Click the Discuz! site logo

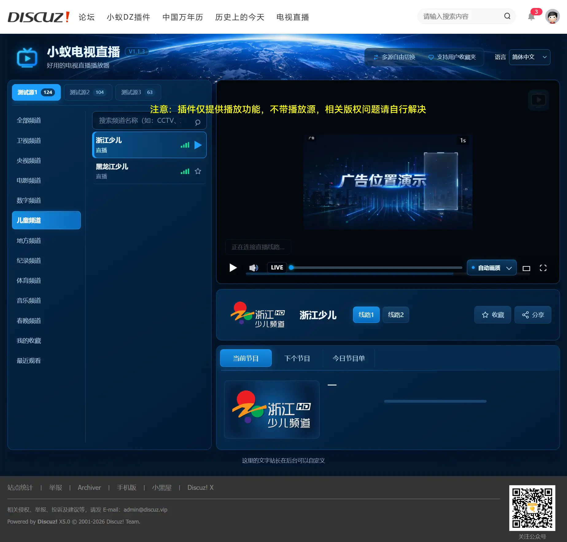pos(39,17)
